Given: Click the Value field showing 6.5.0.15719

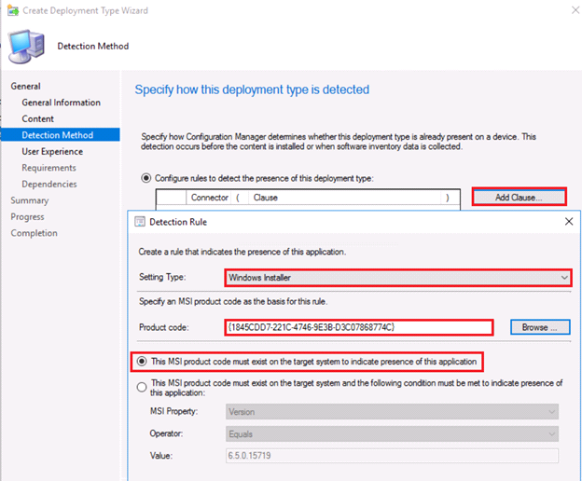Looking at the screenshot, I should coord(392,455).
